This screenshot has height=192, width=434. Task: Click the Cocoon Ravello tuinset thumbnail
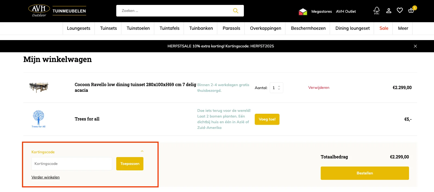[39, 87]
